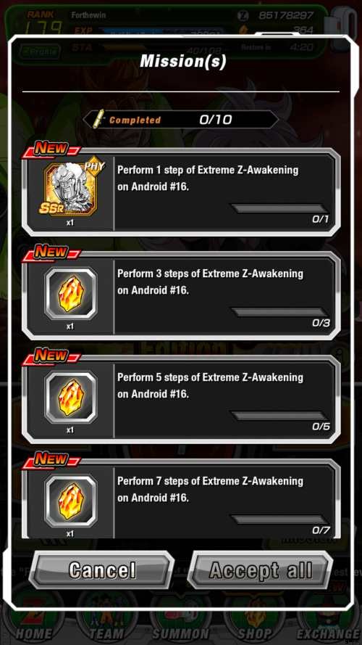Select the crystal reward in the 5 steps mission

click(71, 397)
